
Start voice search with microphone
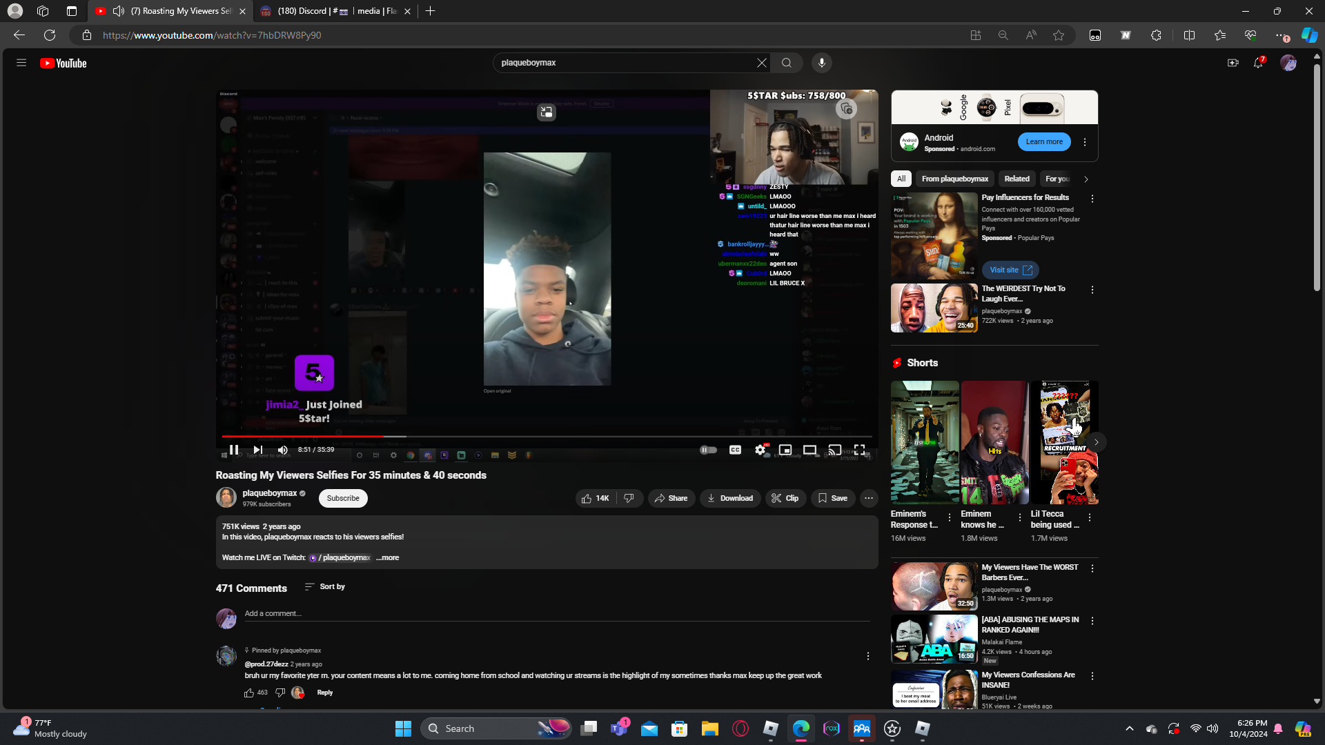click(x=821, y=63)
